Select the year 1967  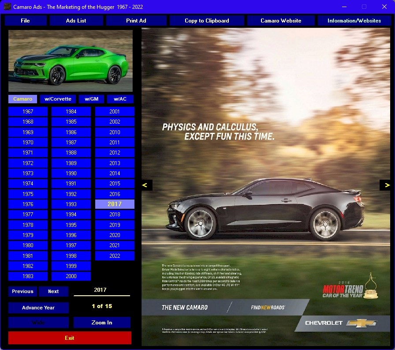tap(28, 112)
